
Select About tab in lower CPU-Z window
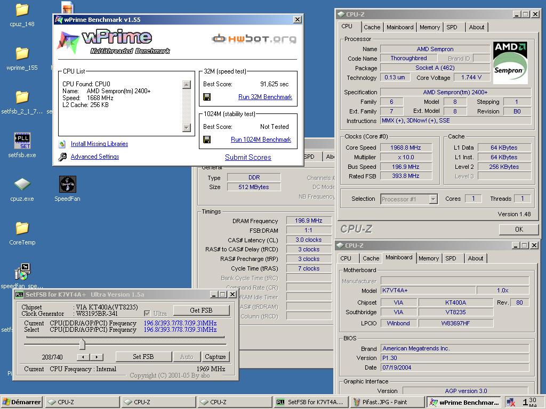(475, 258)
